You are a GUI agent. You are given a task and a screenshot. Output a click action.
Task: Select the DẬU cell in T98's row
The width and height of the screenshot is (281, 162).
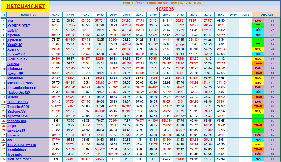click(x=258, y=21)
